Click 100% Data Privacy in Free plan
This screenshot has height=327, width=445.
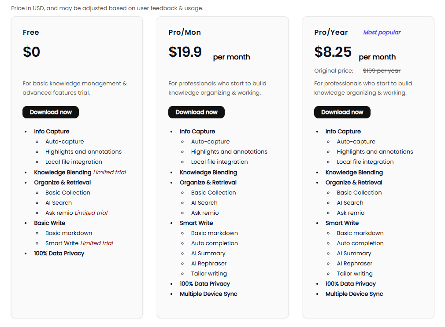click(x=59, y=253)
